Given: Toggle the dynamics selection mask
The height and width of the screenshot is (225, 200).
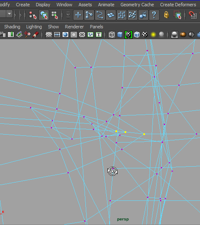Looking at the screenshot, I should coord(132,15).
